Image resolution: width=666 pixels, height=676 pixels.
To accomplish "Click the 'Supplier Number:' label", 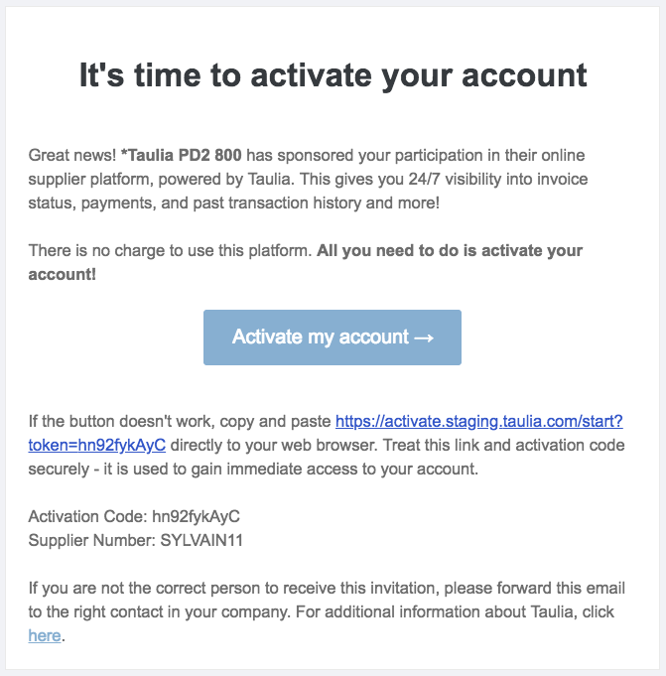I will [x=92, y=540].
